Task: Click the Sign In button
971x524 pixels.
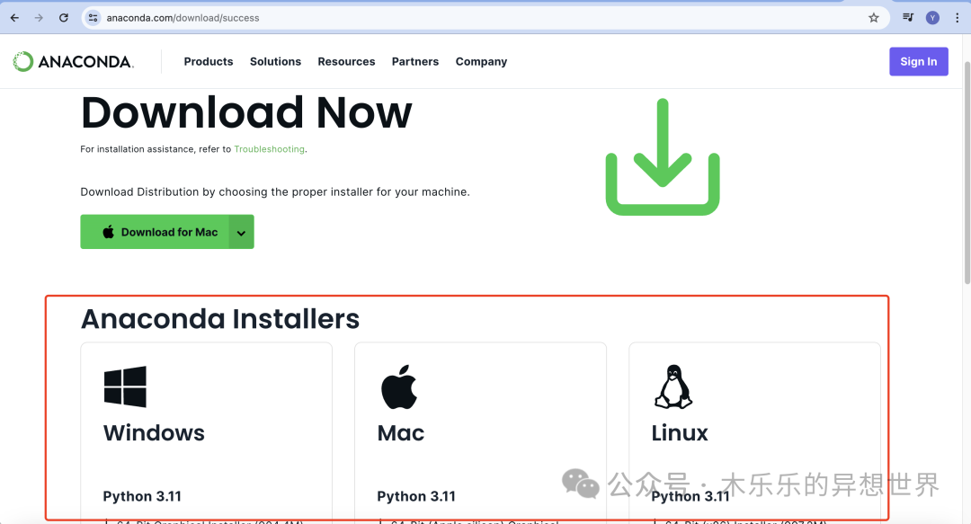Action: [918, 61]
